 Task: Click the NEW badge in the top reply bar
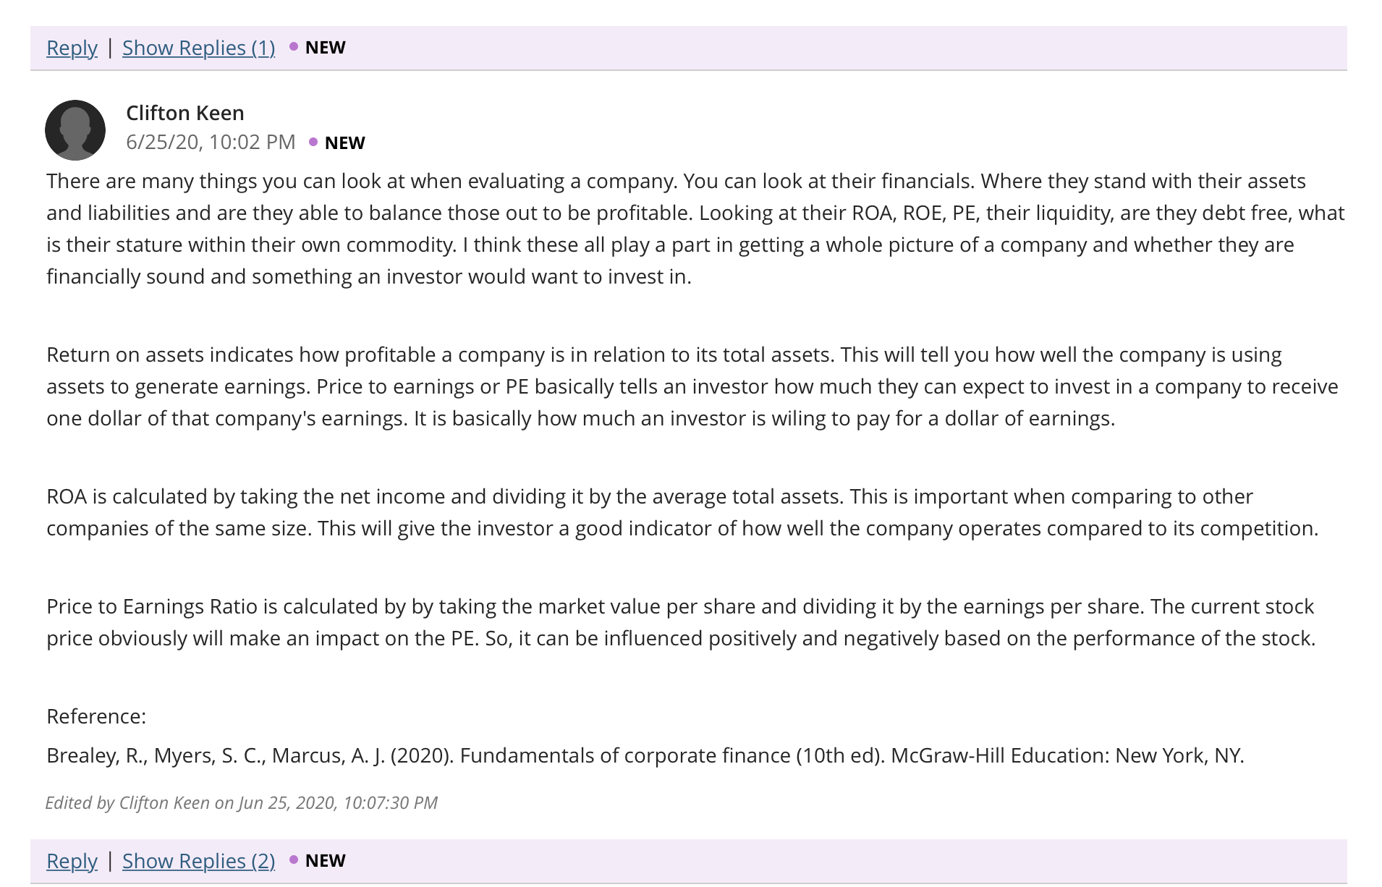click(x=326, y=48)
